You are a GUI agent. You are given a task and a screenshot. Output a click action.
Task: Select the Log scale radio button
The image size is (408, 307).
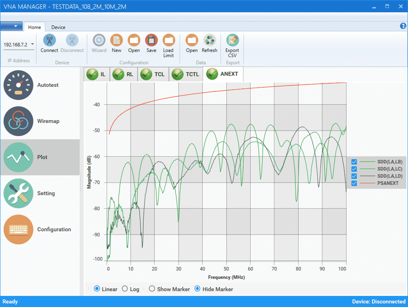pyautogui.click(x=125, y=289)
